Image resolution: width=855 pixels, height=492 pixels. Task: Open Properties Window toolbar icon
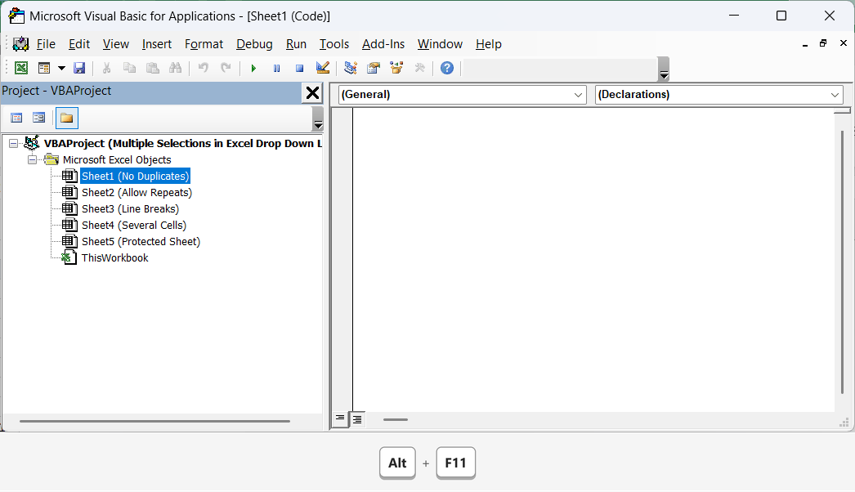[374, 68]
